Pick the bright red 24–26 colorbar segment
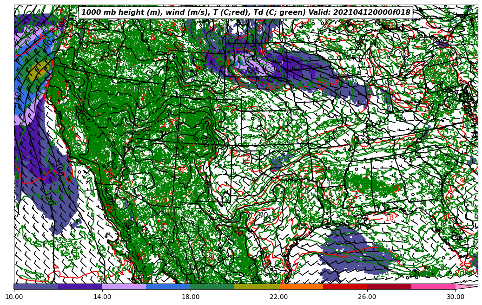This screenshot has height=305, width=482. pyautogui.click(x=345, y=286)
